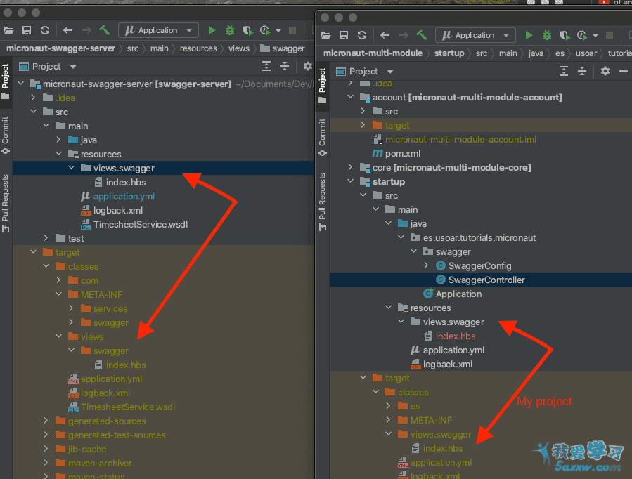Image resolution: width=632 pixels, height=479 pixels.
Task: Open Commit tool tab in right window
Action: click(322, 137)
